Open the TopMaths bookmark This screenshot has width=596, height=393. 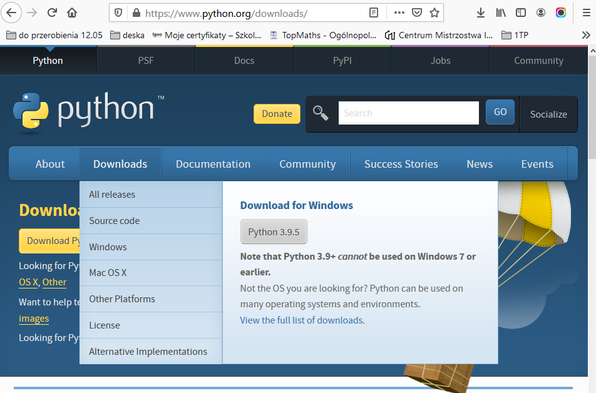(323, 35)
